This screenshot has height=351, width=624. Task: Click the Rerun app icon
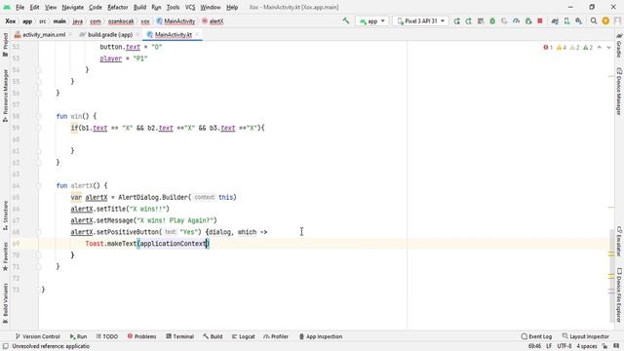(457, 21)
